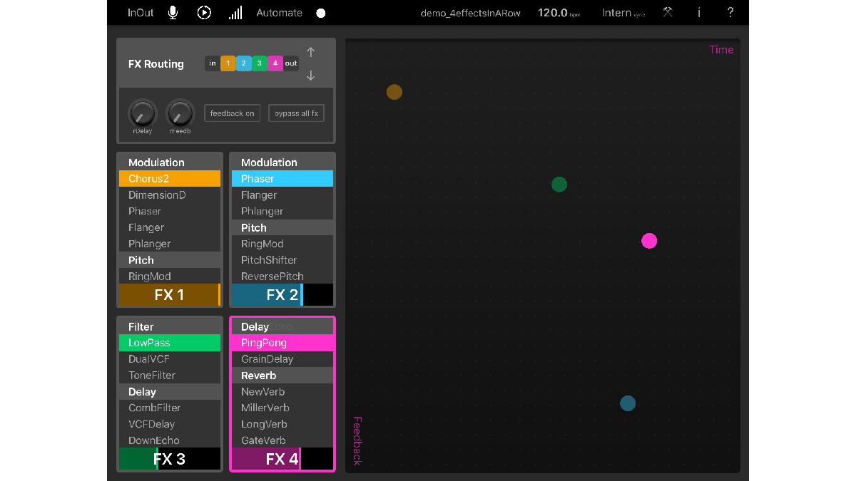Select PitchShifter in the FX 2 list

point(282,260)
